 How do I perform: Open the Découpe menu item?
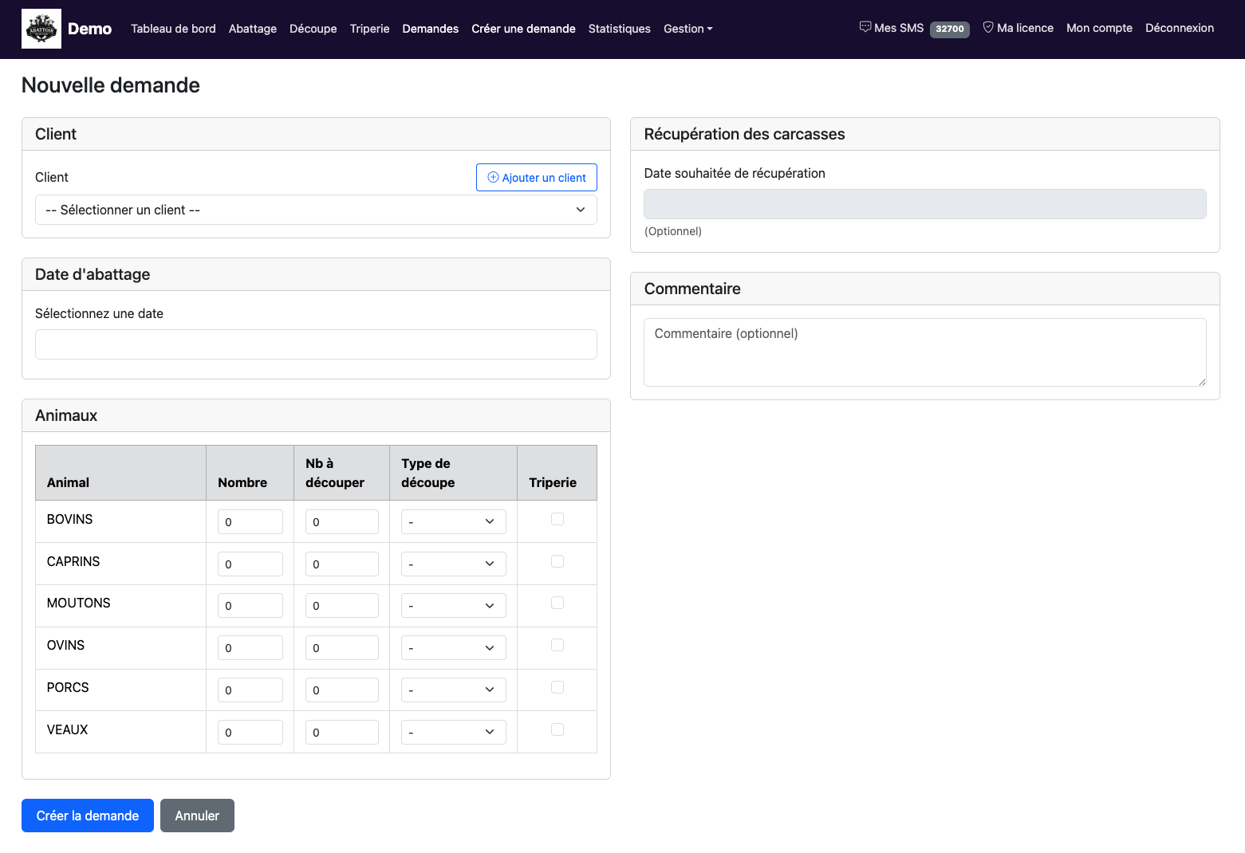point(313,29)
